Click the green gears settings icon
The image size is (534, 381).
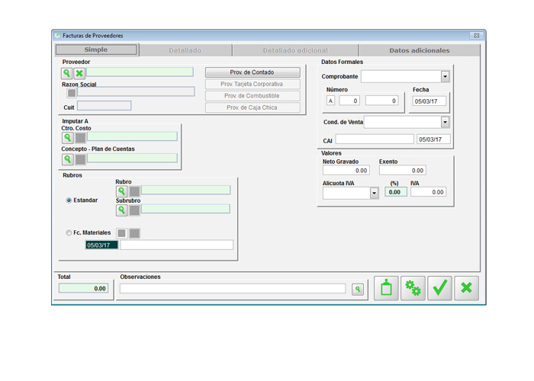point(413,288)
